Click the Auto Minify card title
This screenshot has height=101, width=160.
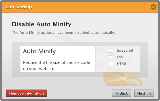[39, 51]
